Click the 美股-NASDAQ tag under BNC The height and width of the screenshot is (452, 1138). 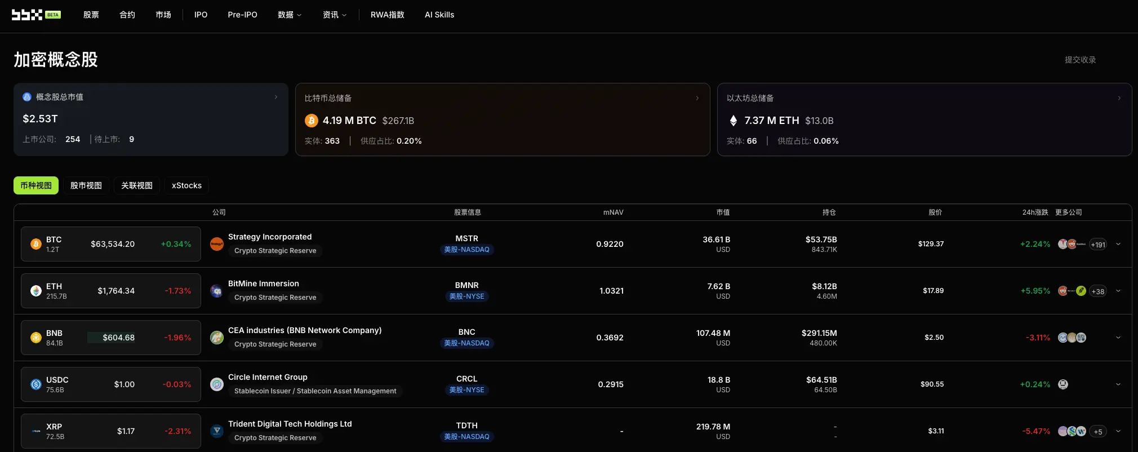(466, 343)
